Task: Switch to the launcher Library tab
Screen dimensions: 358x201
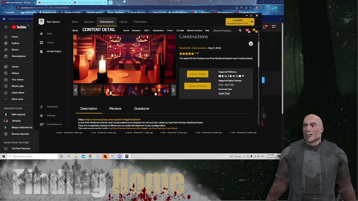Action: pyautogui.click(x=123, y=22)
